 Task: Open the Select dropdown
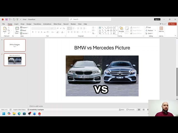(x=149, y=33)
